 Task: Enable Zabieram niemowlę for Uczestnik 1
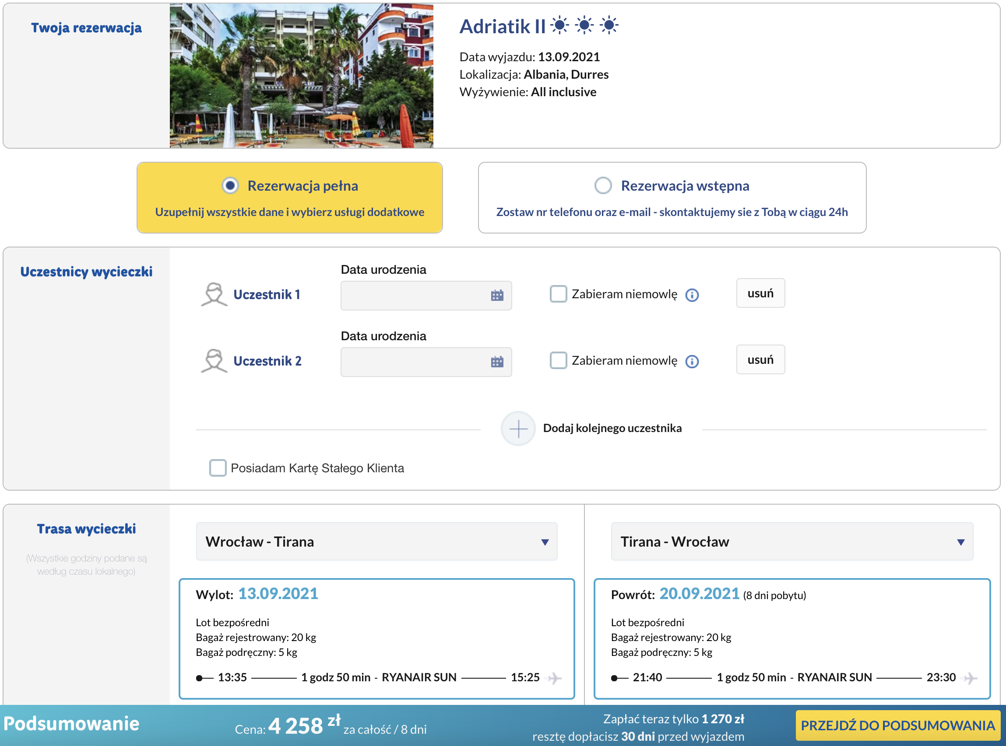pos(559,294)
